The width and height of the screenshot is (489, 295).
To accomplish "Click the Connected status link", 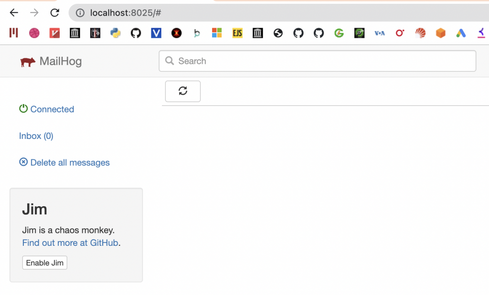I will (x=52, y=109).
